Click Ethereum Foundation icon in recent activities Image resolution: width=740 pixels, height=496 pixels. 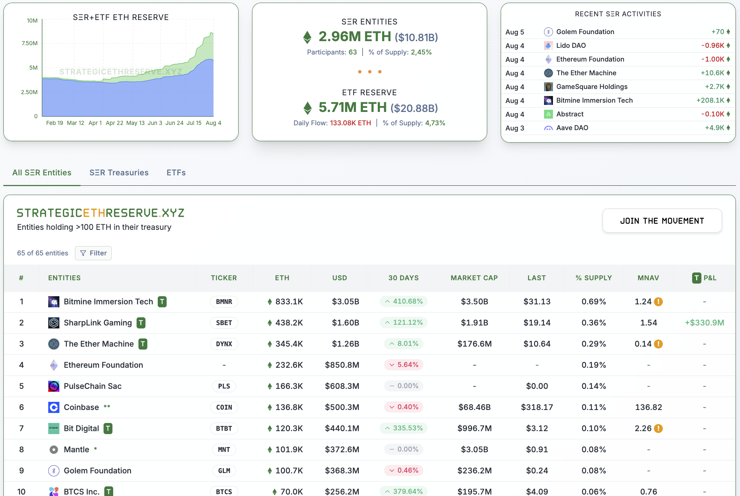pos(548,59)
